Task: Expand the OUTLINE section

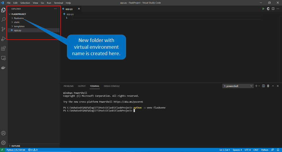Action: pos(16,146)
